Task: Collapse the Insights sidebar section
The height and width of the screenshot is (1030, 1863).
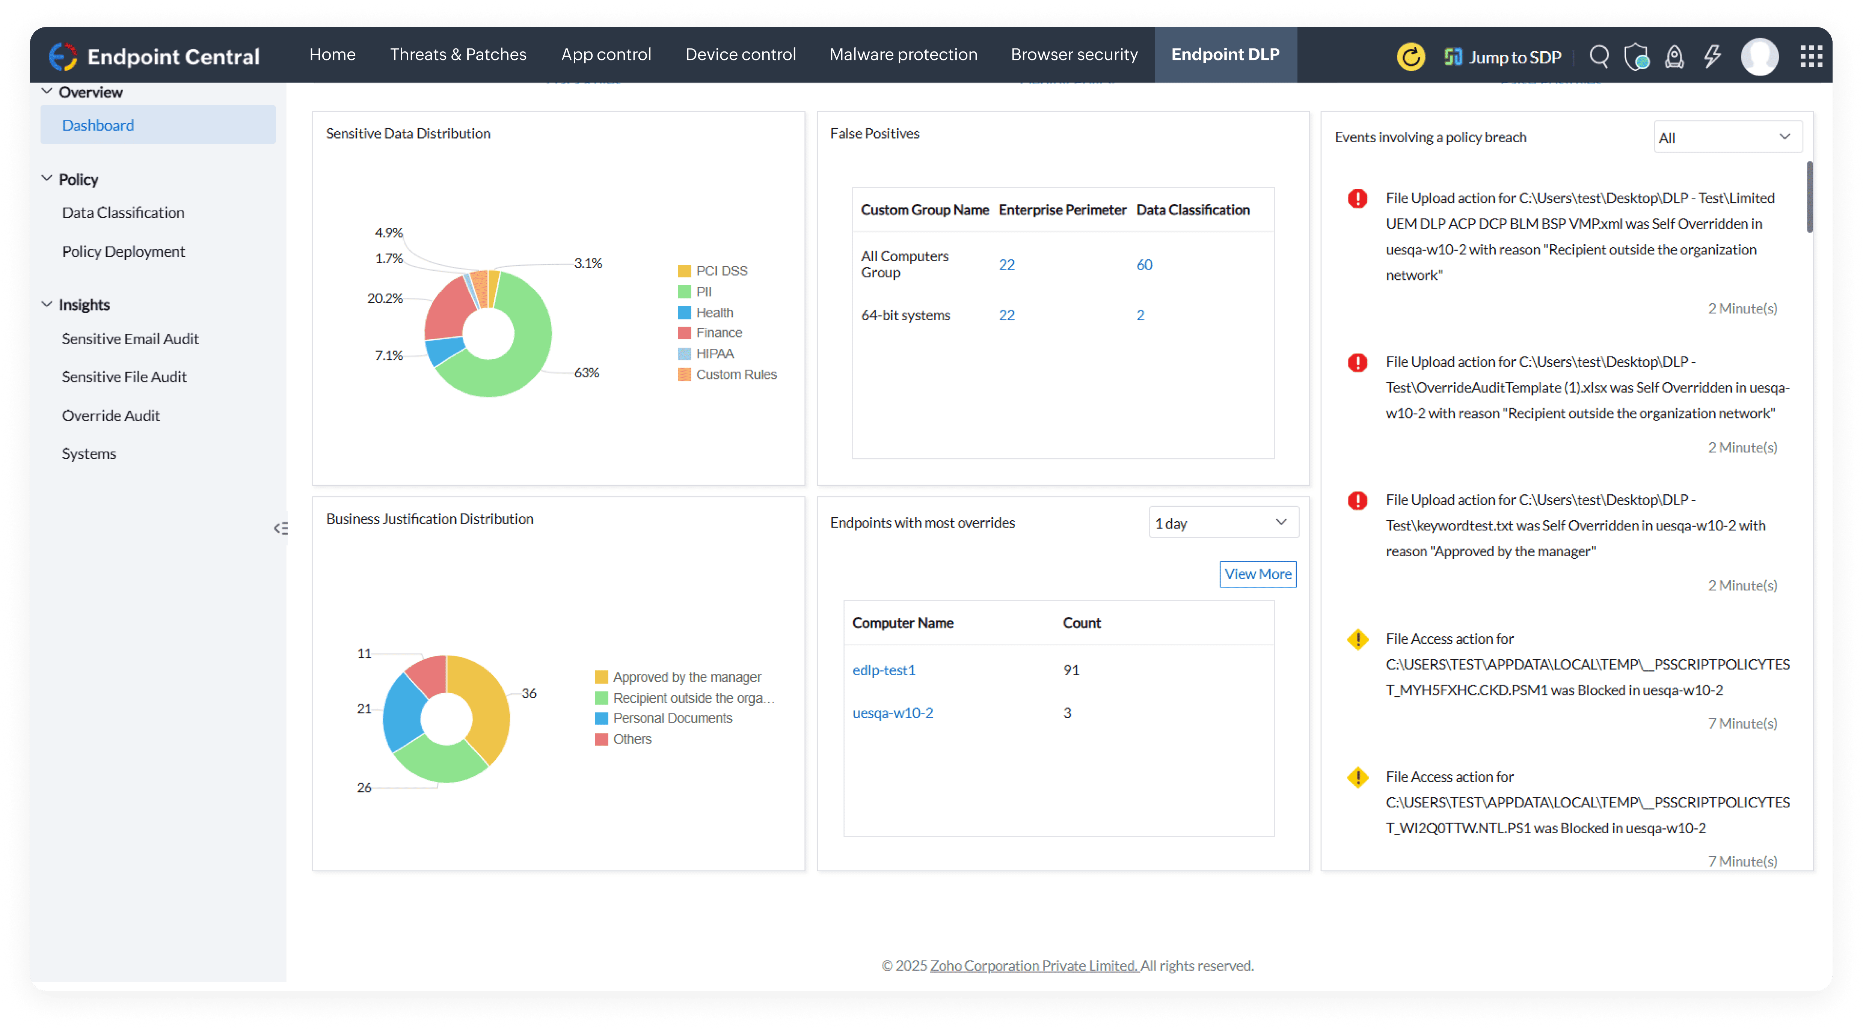Action: click(x=48, y=304)
